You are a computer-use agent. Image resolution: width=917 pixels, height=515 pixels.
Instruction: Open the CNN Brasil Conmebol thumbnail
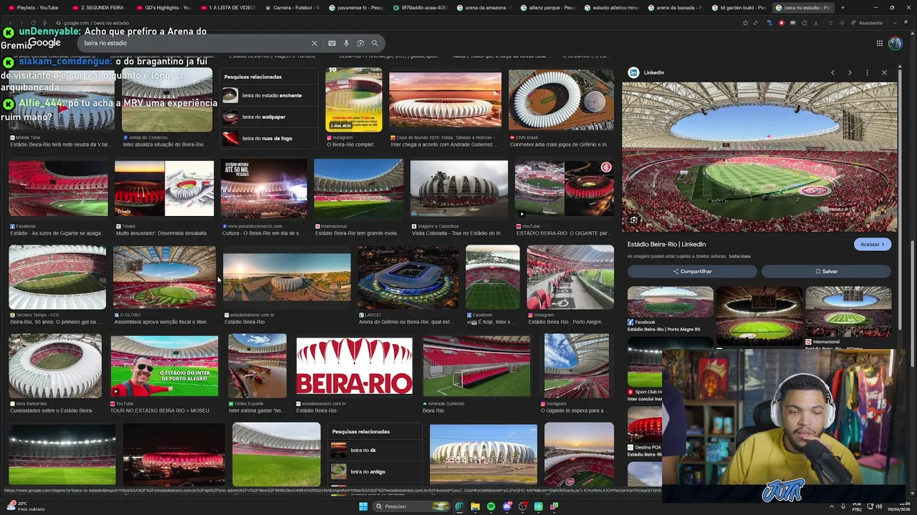(x=561, y=100)
